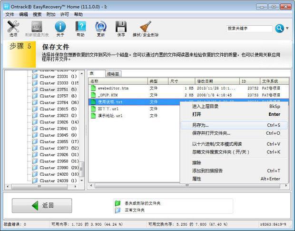The height and width of the screenshot is (231, 295).
Task: Select folder Cluster 23331 in tree
Action: coord(55,76)
